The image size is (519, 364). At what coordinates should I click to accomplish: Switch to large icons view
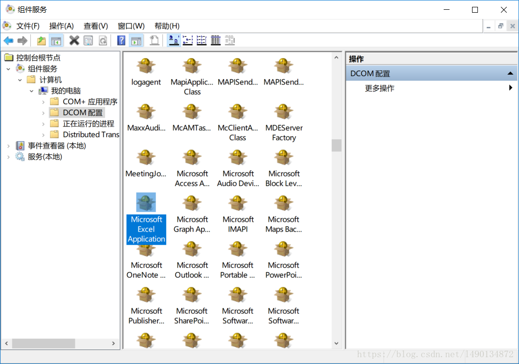click(x=174, y=41)
